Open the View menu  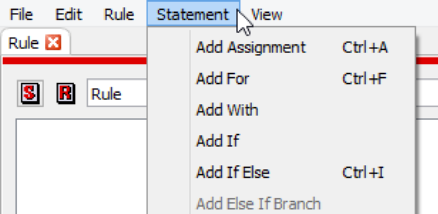click(267, 15)
